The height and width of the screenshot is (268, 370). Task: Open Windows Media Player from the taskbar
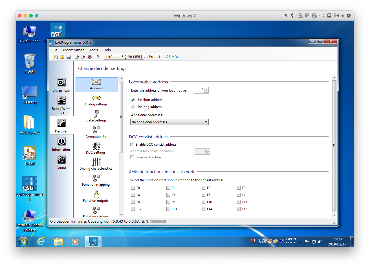point(75,242)
